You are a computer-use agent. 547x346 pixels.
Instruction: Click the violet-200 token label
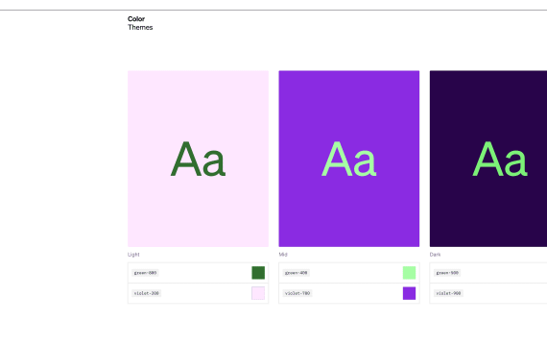click(x=146, y=293)
